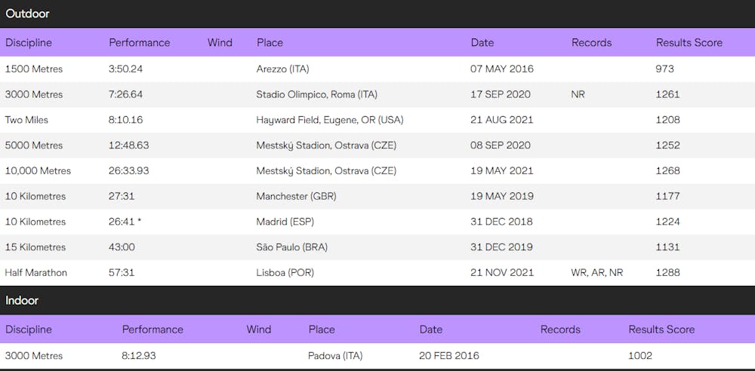Open the 5000 Metres discipline entry
This screenshot has width=755, height=371.
pos(34,146)
